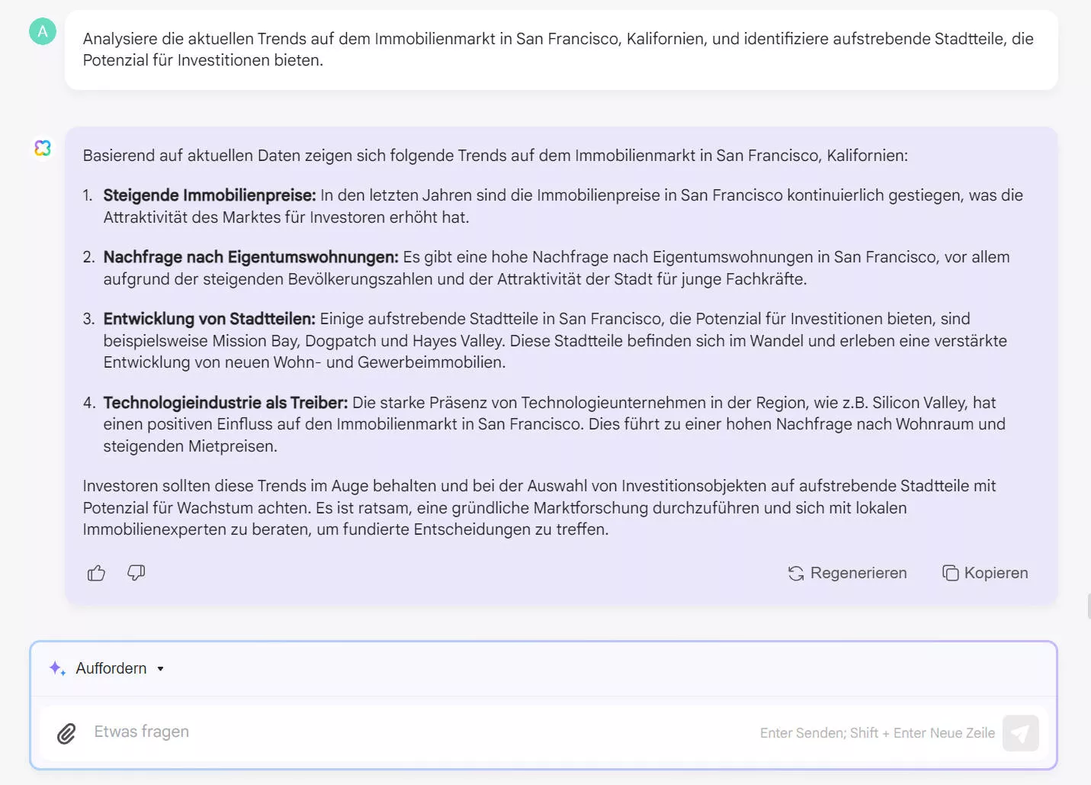The height and width of the screenshot is (785, 1091).
Task: Click Regenerieren to redo the answer
Action: pyautogui.click(x=858, y=572)
